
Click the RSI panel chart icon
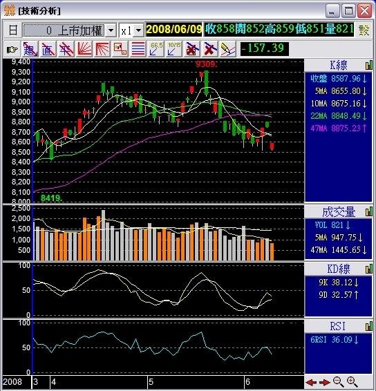click(369, 326)
